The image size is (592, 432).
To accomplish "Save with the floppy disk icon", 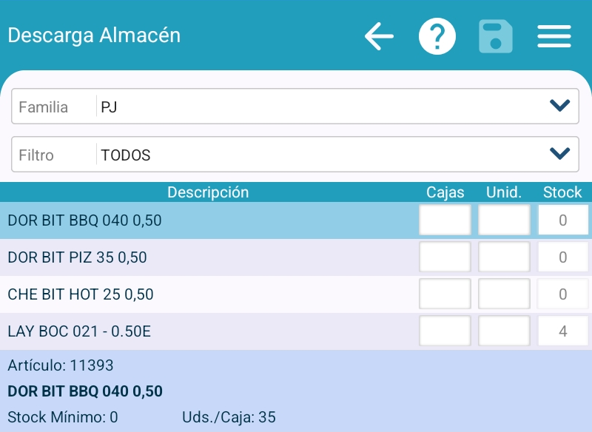I will coord(496,36).
